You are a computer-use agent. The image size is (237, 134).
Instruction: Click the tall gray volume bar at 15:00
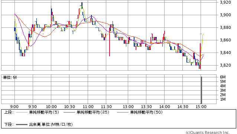[x=201, y=90]
